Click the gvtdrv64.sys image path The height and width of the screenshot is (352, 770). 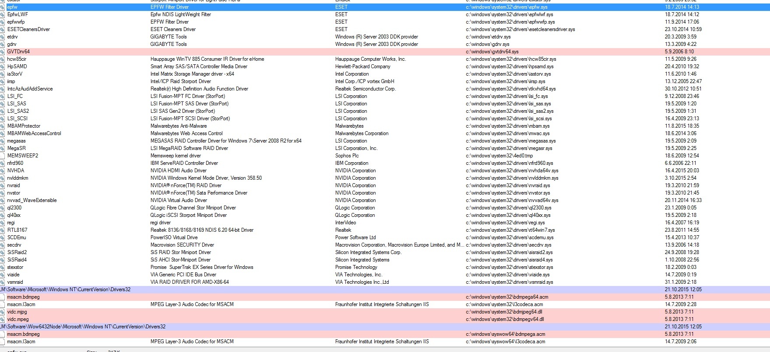pyautogui.click(x=492, y=52)
